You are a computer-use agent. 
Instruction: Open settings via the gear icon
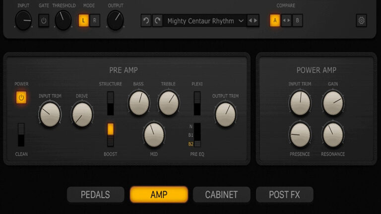[361, 21]
